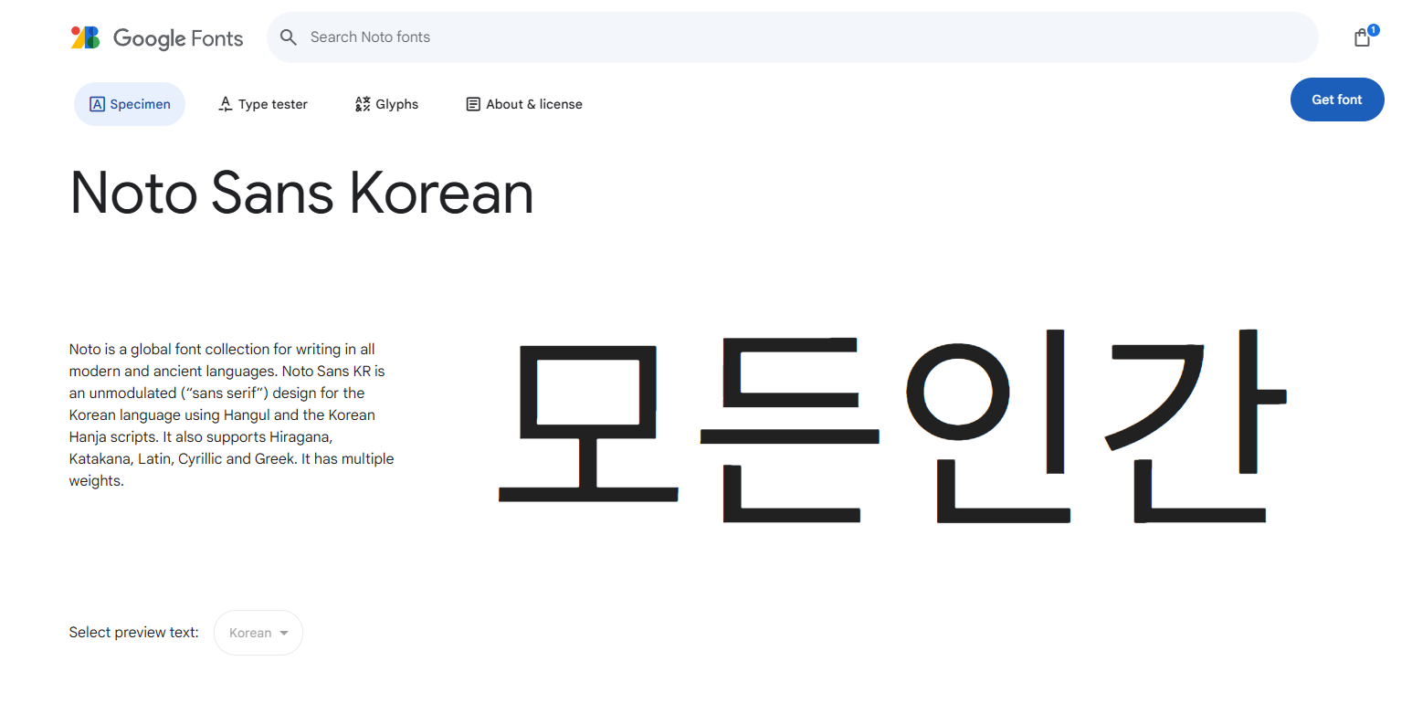Click the Google Fonts colorful logo icon
This screenshot has width=1412, height=724.
85,37
